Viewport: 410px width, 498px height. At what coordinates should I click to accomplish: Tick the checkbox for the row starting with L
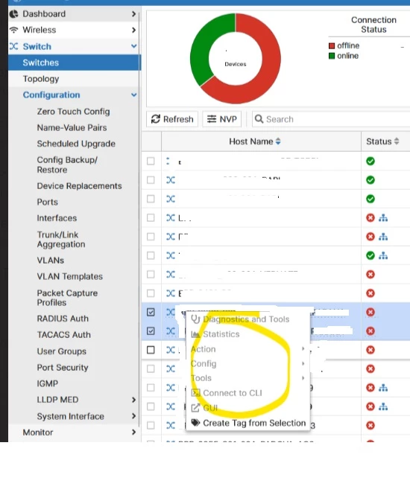pyautogui.click(x=151, y=218)
